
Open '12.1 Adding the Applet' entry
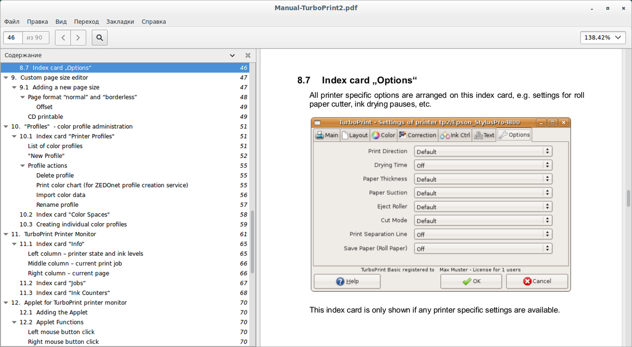53,312
